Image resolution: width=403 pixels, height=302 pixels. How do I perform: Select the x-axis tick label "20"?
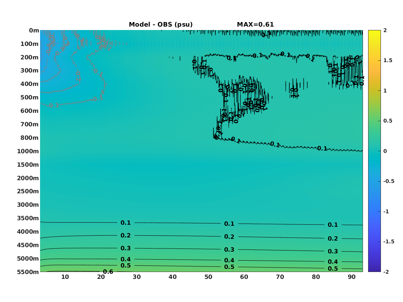101,277
